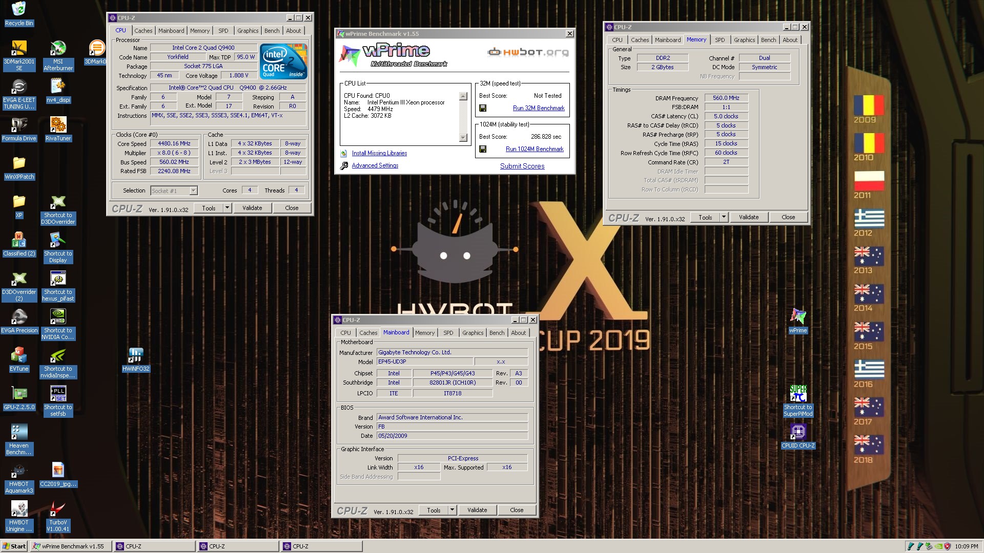Switch to Caches tab in CPU window
Image resolution: width=984 pixels, height=553 pixels.
pyautogui.click(x=143, y=31)
